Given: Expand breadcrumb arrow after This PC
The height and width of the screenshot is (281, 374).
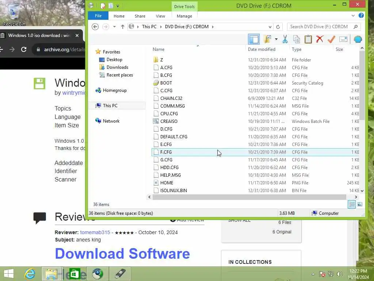Looking at the screenshot, I should pos(161,26).
